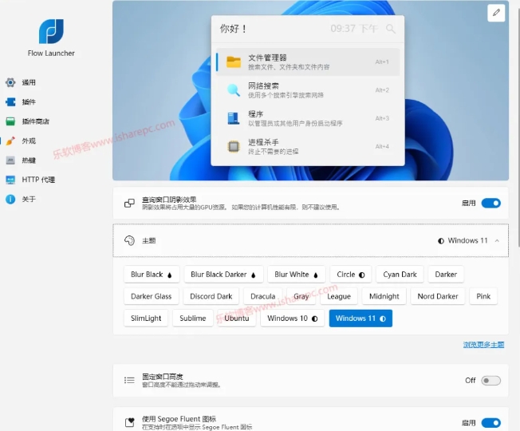Apply the SlimLight theme
520x431 pixels.
point(146,318)
